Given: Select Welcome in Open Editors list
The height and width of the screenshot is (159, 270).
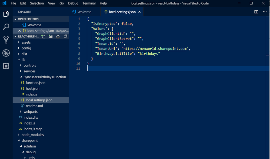Looking at the screenshot, I should (x=41, y=25).
